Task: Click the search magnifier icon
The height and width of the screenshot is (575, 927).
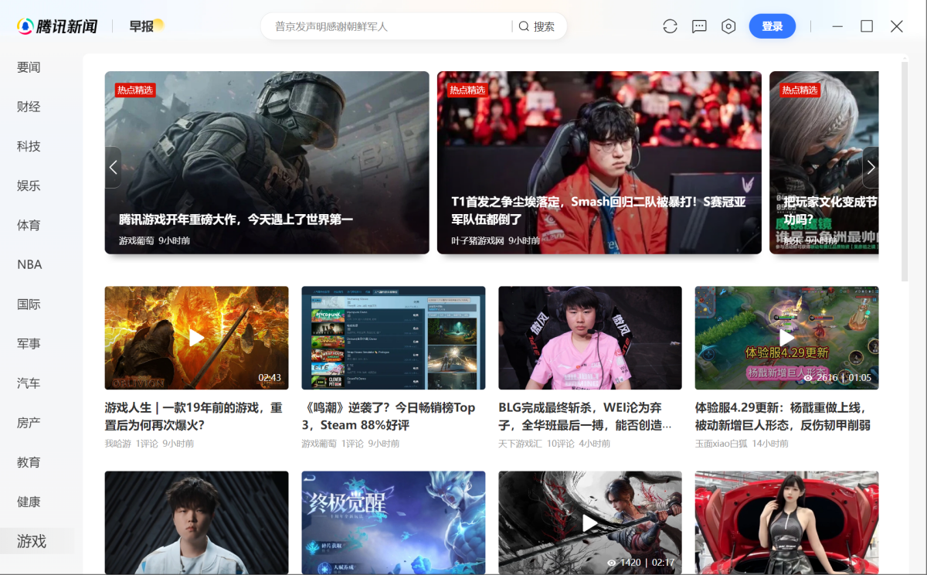Action: [524, 26]
